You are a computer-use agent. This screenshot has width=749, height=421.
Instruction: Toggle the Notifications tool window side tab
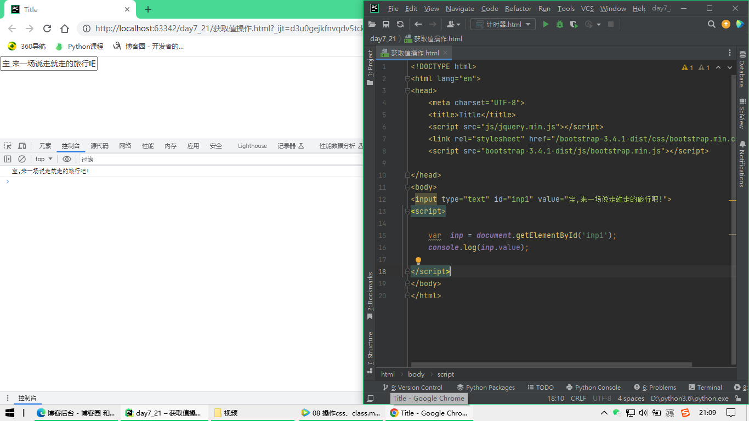[x=742, y=163]
